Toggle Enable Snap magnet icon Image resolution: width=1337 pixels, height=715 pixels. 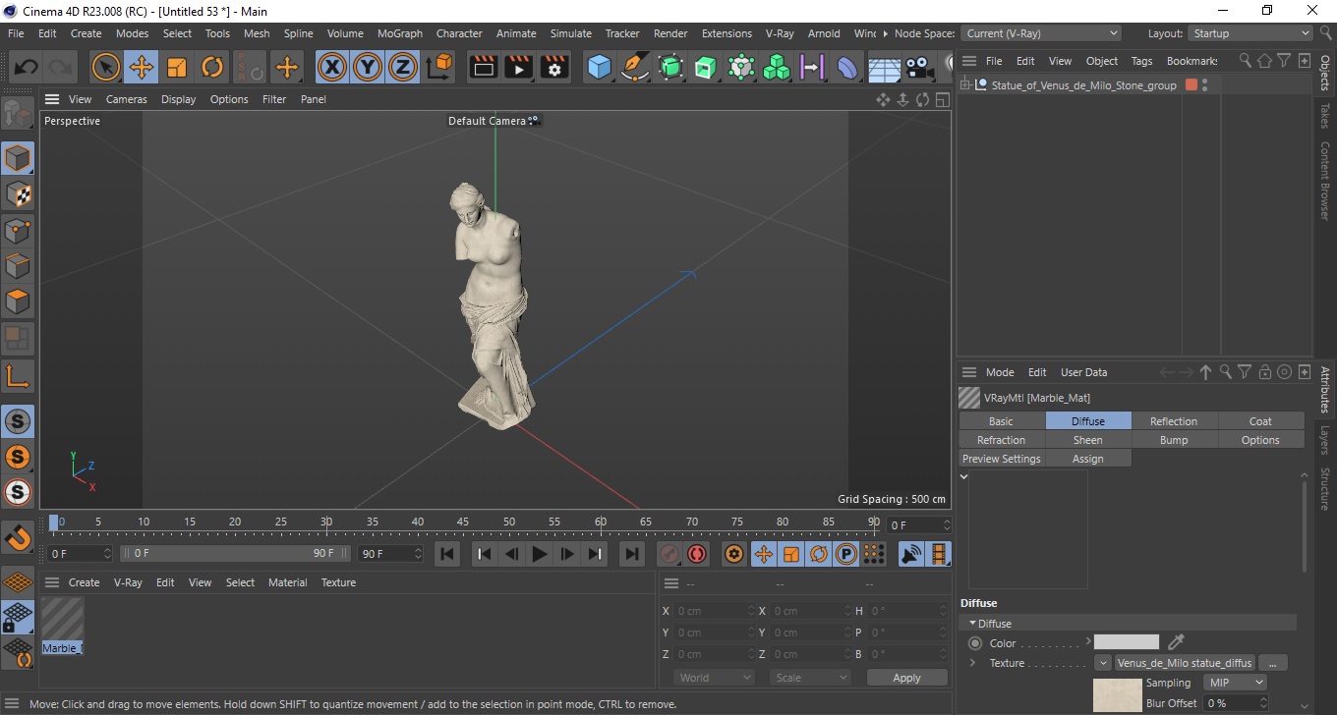click(18, 537)
